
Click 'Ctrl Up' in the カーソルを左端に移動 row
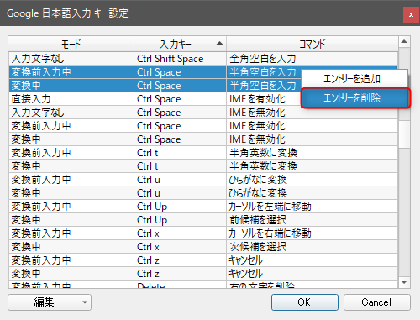(x=180, y=207)
